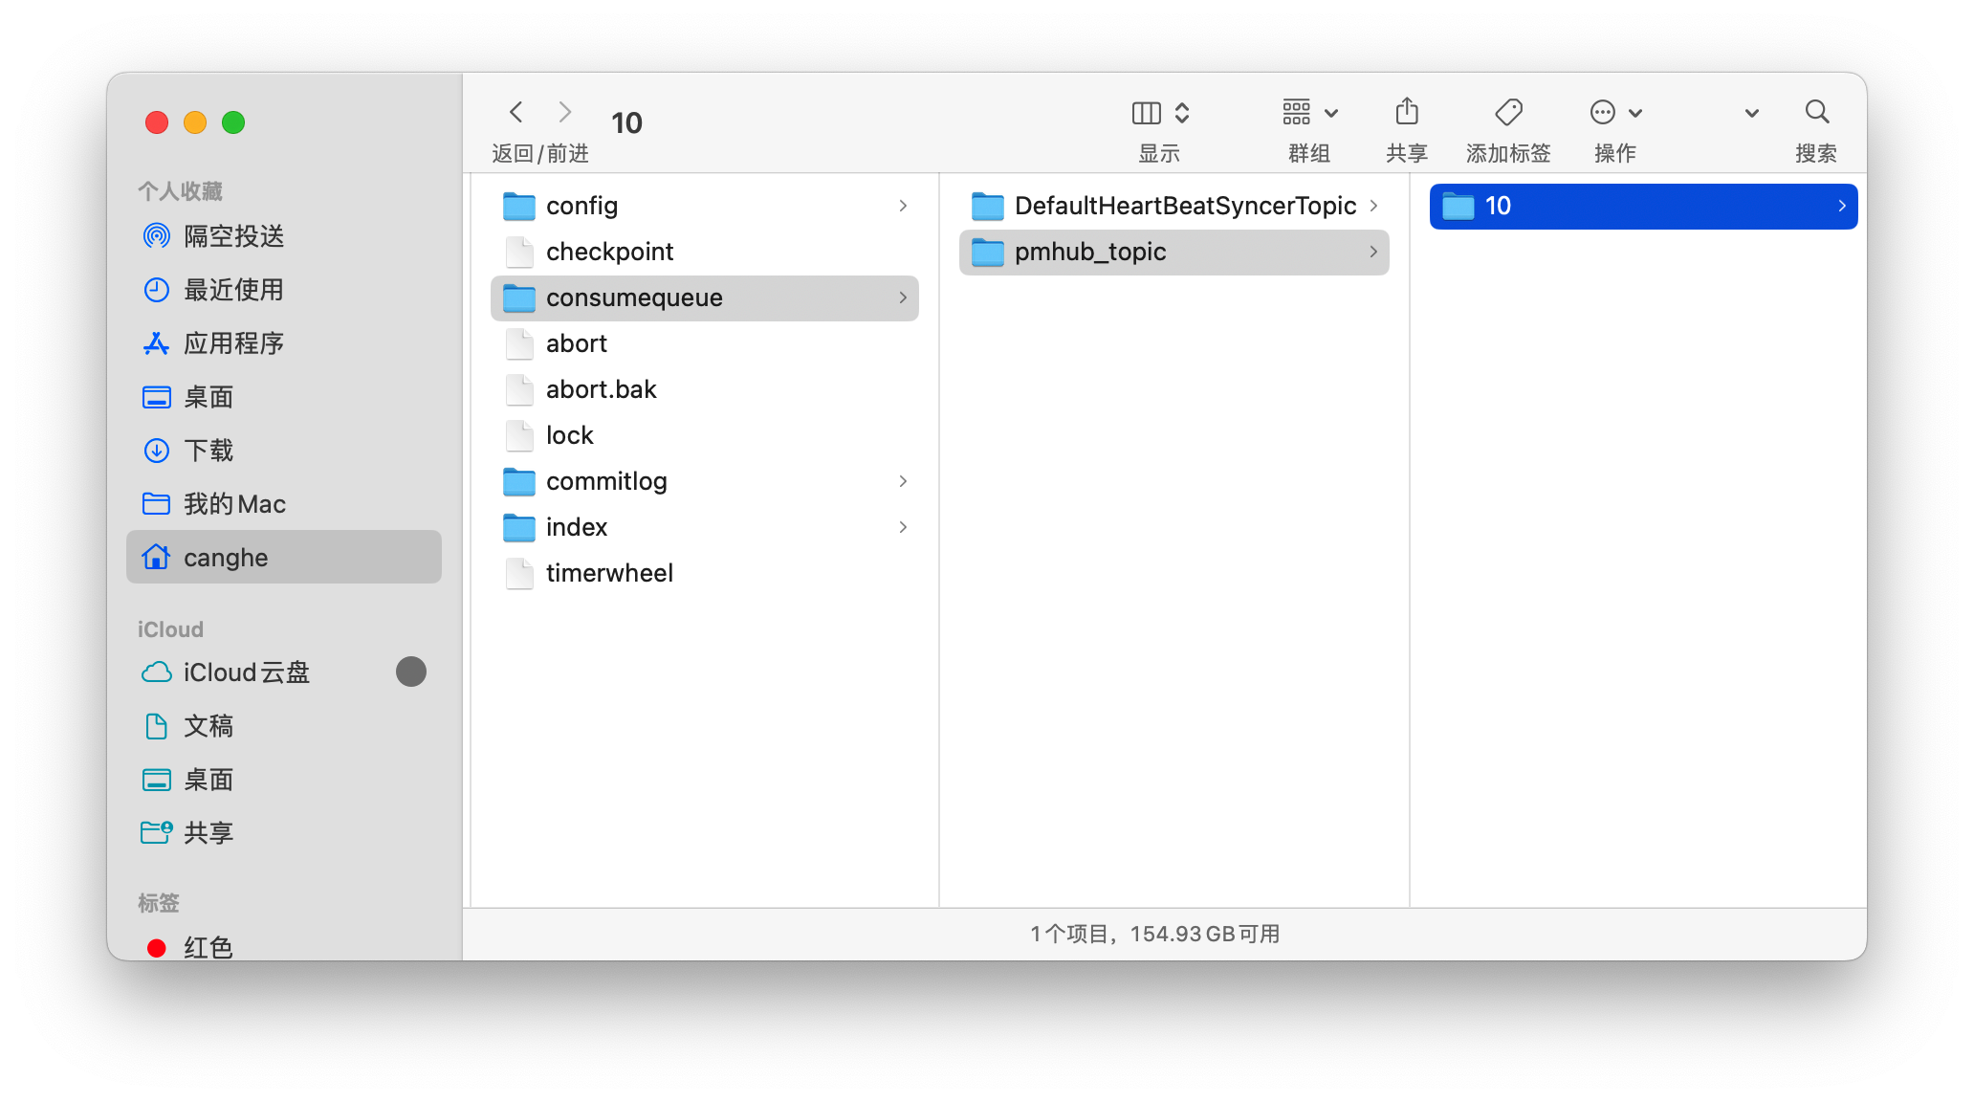Click the checkpoint file
The height and width of the screenshot is (1102, 1974).
click(x=607, y=251)
